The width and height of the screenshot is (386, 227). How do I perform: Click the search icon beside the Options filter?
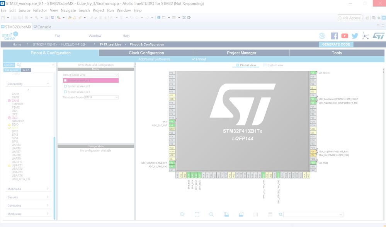[18, 65]
